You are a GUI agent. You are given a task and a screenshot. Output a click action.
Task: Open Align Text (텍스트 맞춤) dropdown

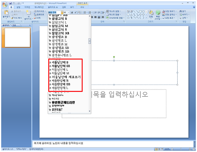pos(114,15)
